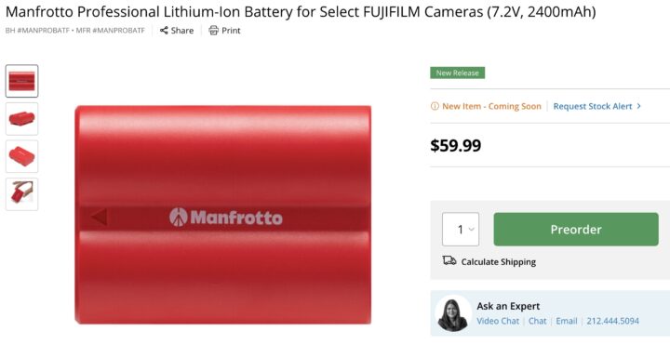The width and height of the screenshot is (670, 358).
Task: Click the Share icon
Action: [164, 31]
